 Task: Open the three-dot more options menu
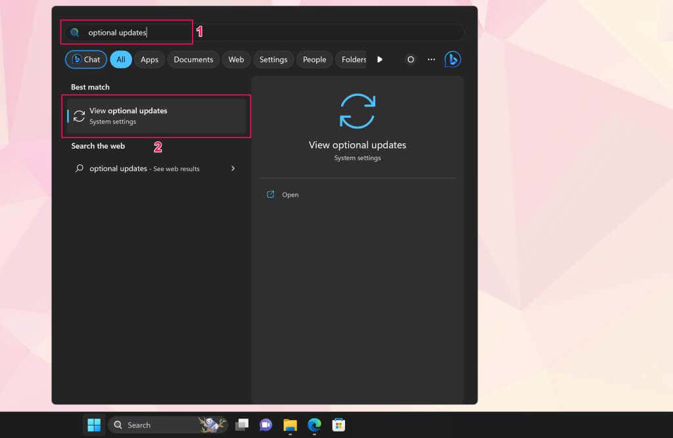click(431, 59)
